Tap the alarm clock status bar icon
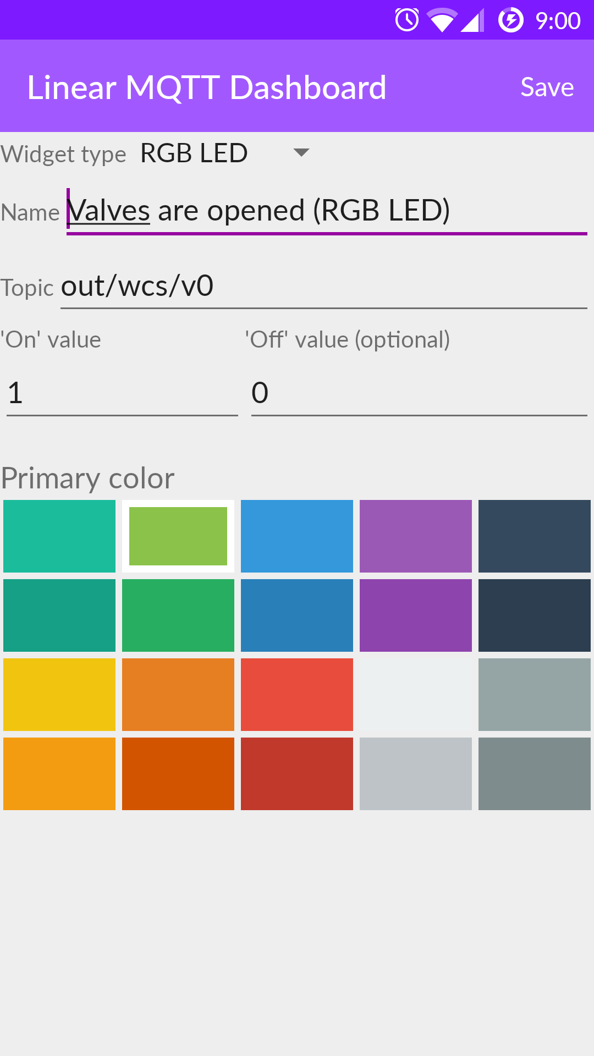Image resolution: width=594 pixels, height=1056 pixels. pyautogui.click(x=407, y=20)
